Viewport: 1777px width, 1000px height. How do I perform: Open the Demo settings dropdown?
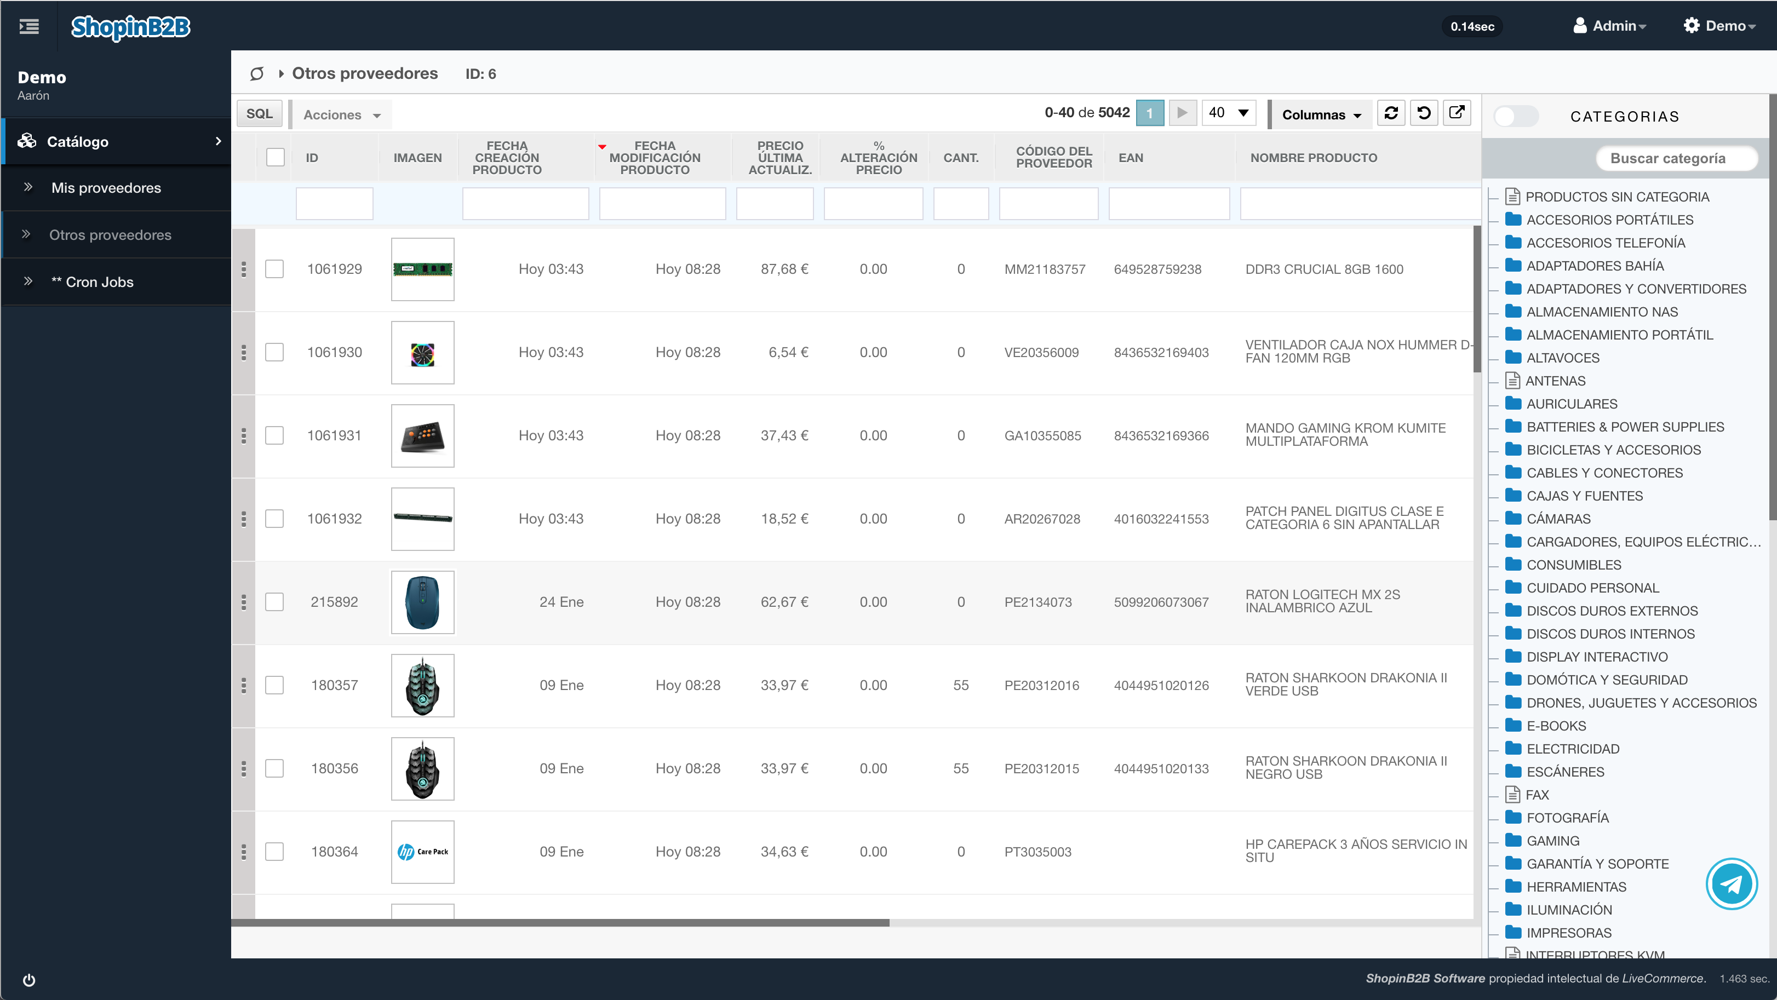tap(1719, 26)
